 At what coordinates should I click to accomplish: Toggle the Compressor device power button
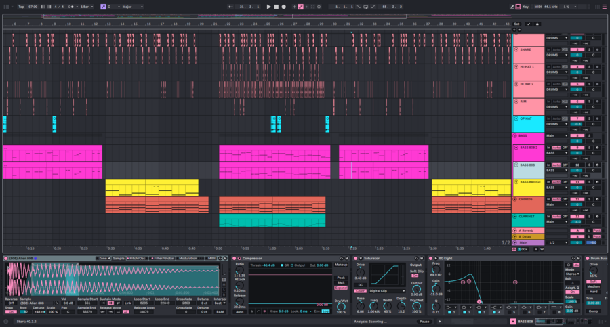235,258
